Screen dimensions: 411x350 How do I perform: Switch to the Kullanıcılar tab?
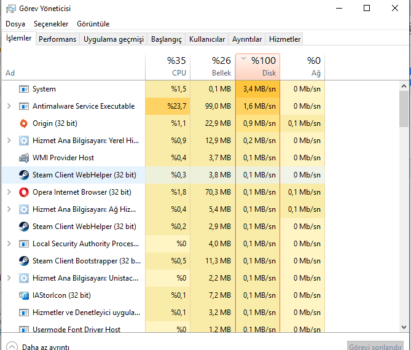(207, 39)
